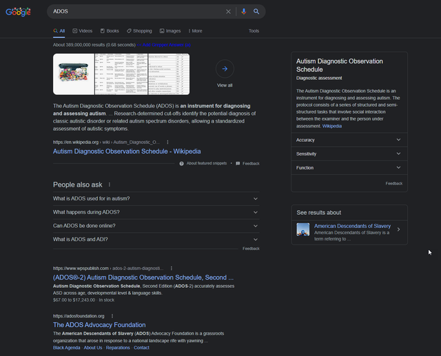Click the View all arrow icon

tap(225, 69)
